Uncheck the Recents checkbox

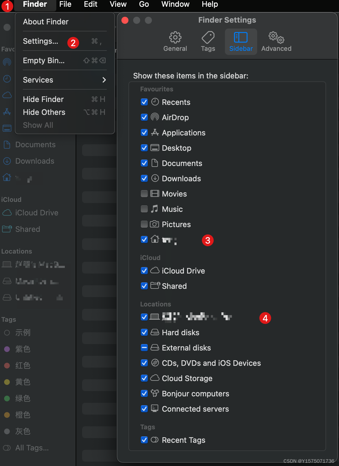pos(144,102)
